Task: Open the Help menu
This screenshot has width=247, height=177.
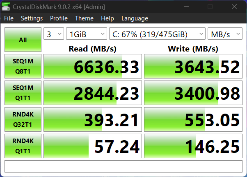Action: click(x=107, y=18)
